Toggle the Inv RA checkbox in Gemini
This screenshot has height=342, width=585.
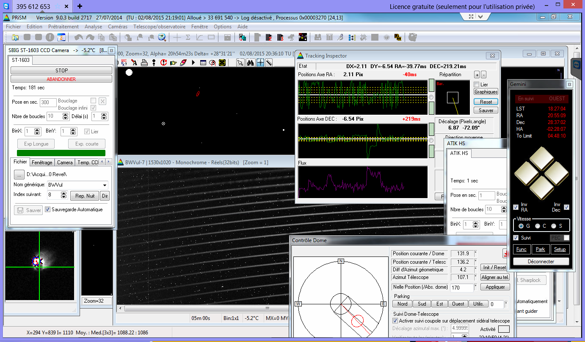tap(516, 207)
